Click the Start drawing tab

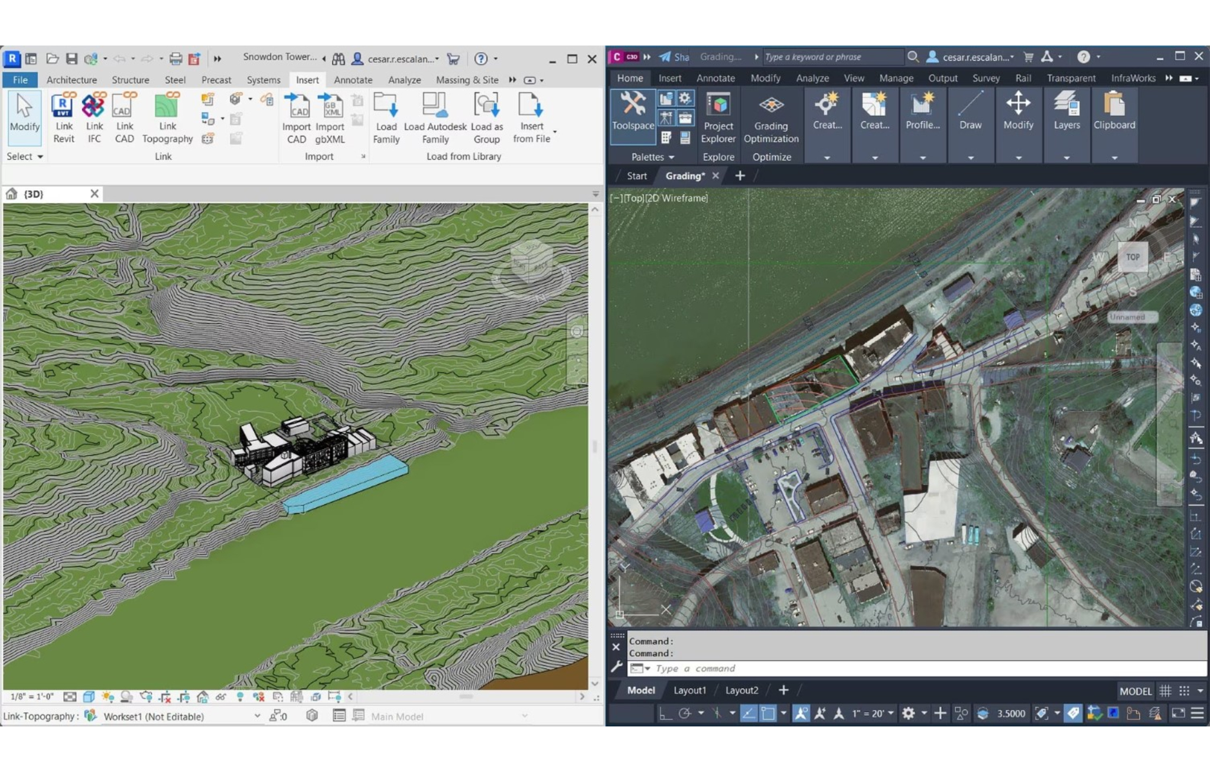[636, 176]
